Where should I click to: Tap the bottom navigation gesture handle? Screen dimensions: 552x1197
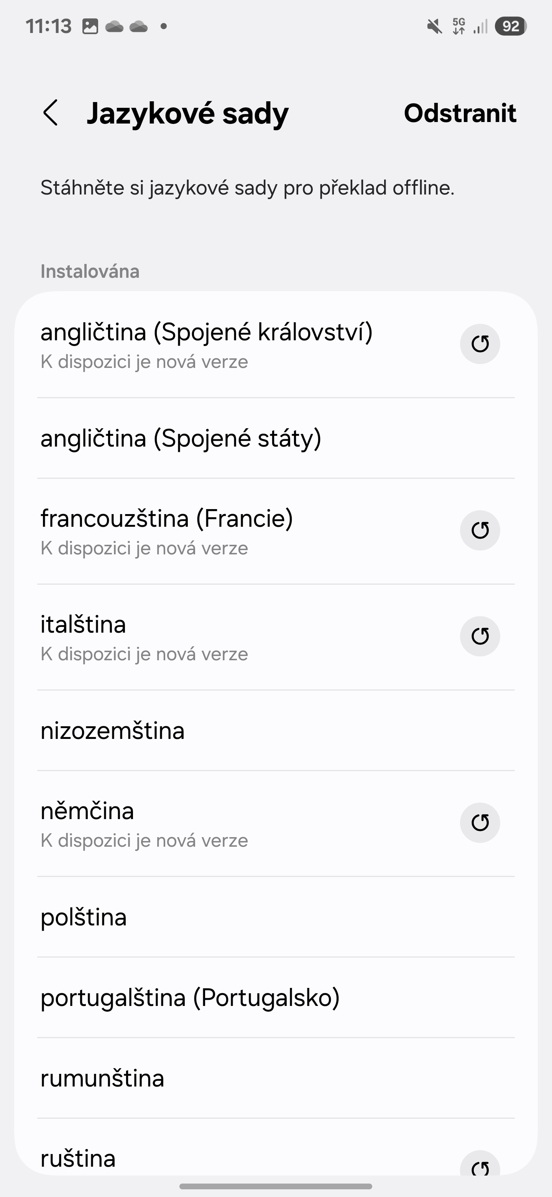point(276,1186)
